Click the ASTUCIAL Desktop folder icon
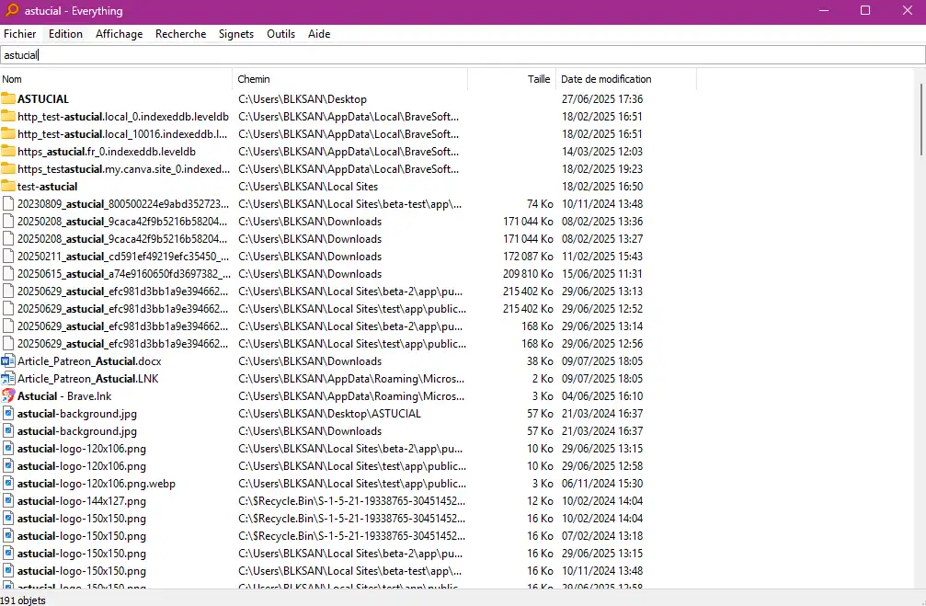 [8, 98]
